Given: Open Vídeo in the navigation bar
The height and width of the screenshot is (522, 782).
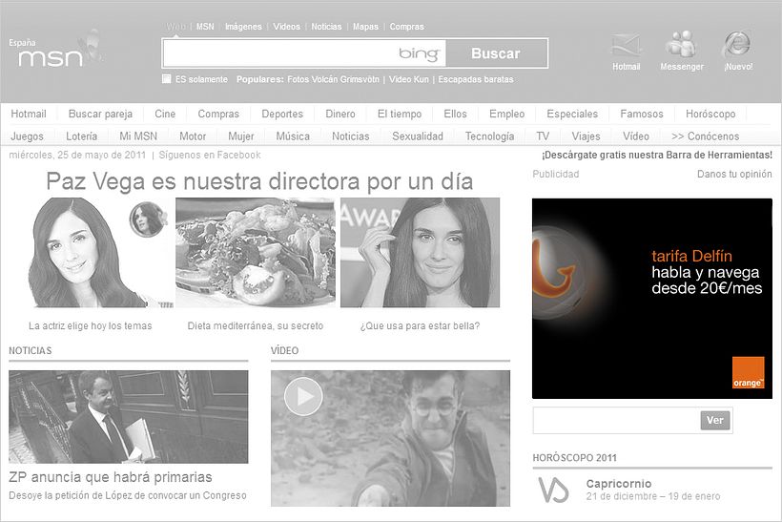Looking at the screenshot, I should coord(636,136).
